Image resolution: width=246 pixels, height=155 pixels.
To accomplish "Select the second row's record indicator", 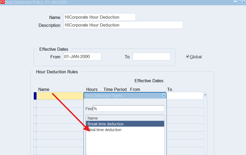I will point(35,104).
